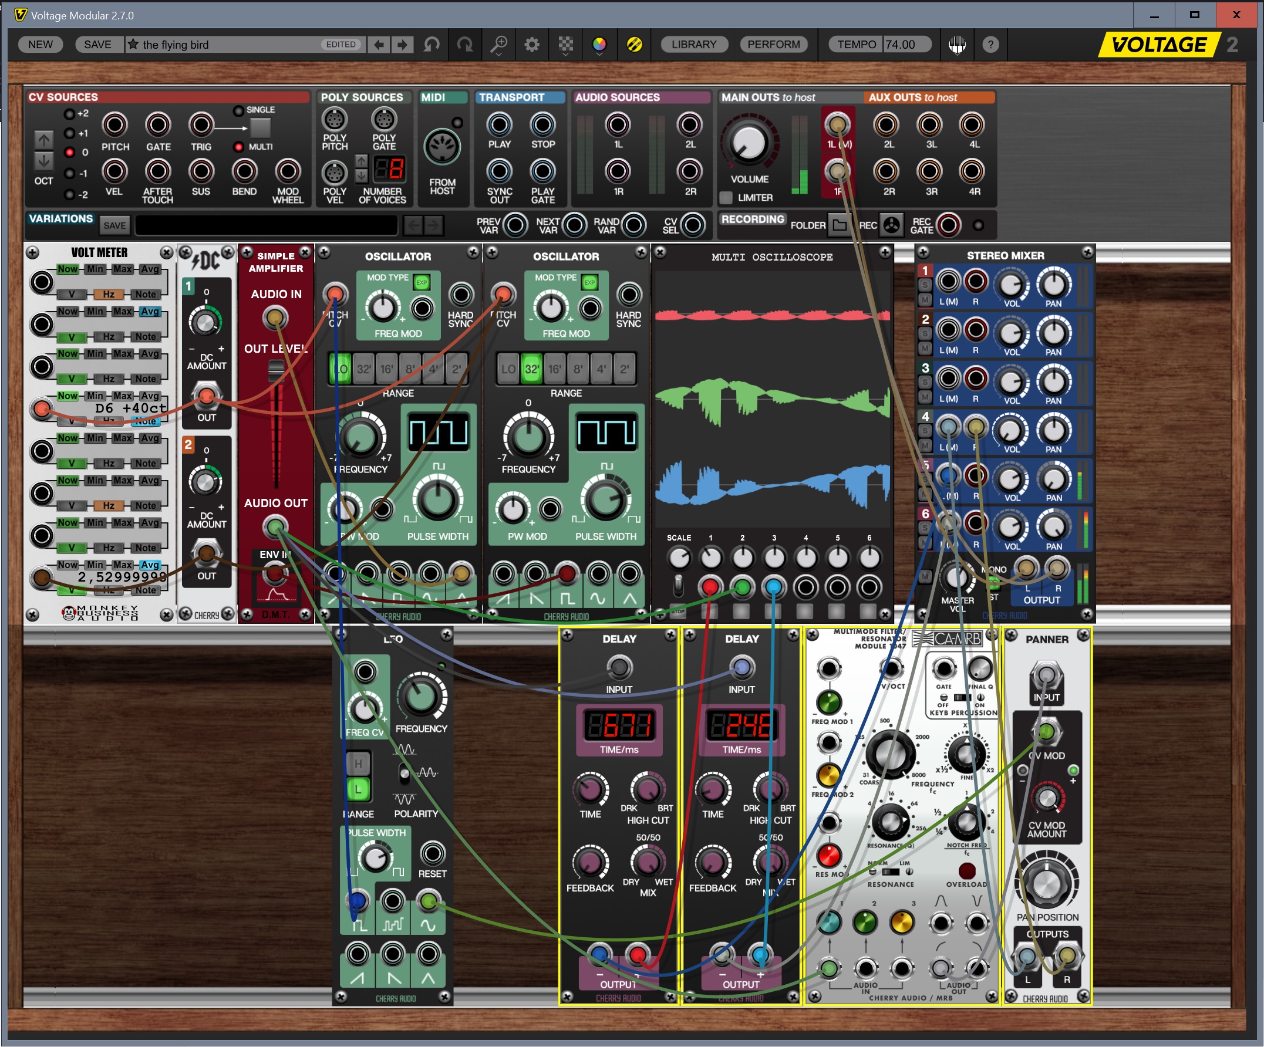Open the help question mark icon
The height and width of the screenshot is (1047, 1264).
(x=991, y=45)
